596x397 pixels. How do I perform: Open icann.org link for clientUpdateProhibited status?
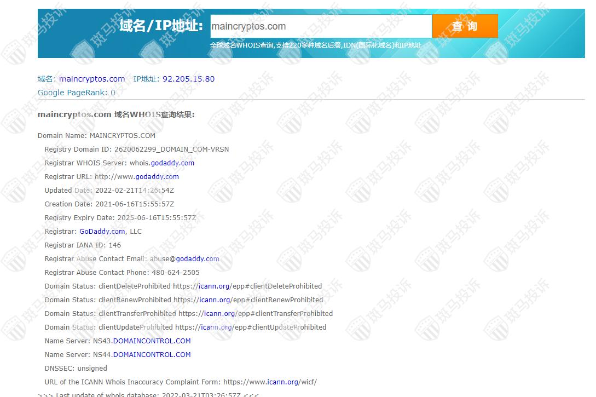[x=217, y=327]
